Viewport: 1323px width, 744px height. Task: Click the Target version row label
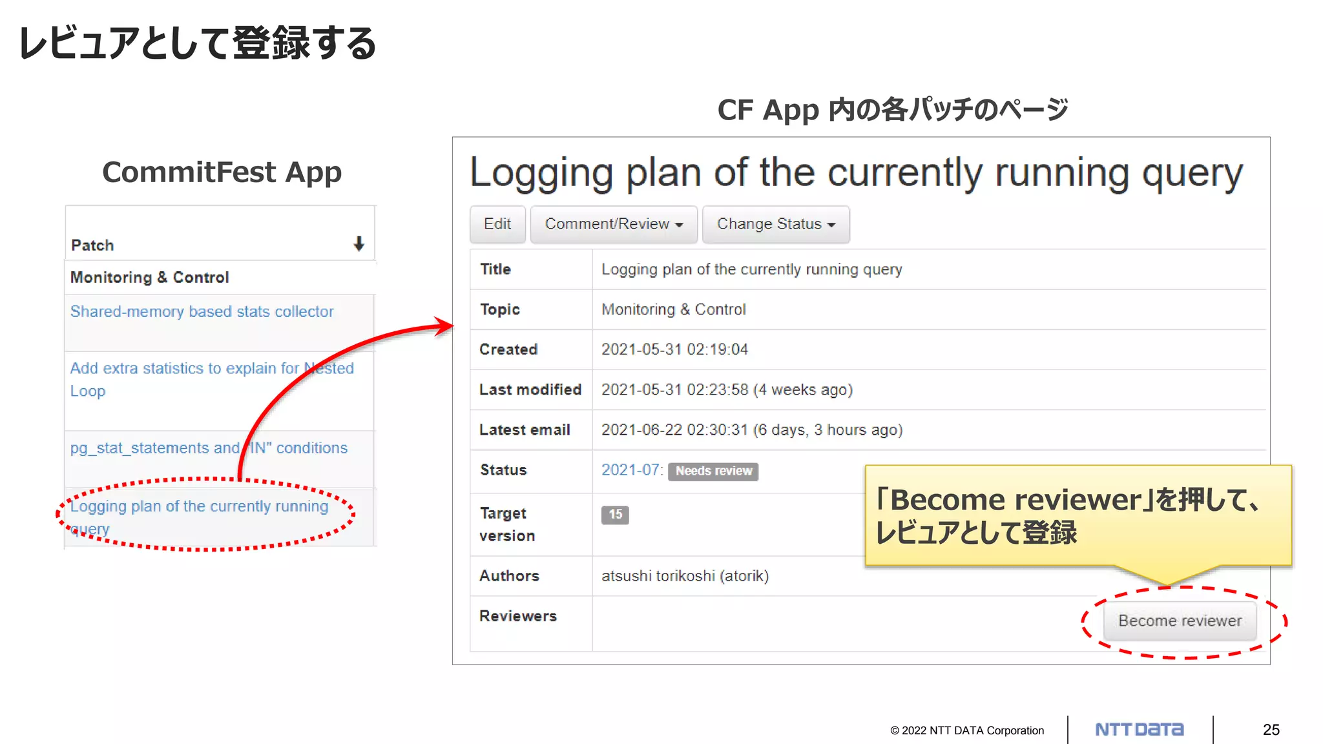(507, 524)
